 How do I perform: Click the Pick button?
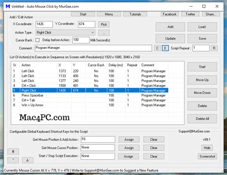click(x=104, y=24)
